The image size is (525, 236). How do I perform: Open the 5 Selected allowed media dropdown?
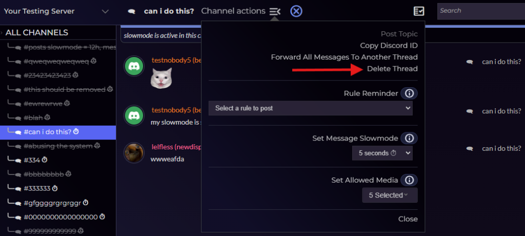point(389,195)
